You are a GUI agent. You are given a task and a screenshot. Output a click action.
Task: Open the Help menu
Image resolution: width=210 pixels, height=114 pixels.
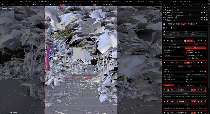pos(16,2)
